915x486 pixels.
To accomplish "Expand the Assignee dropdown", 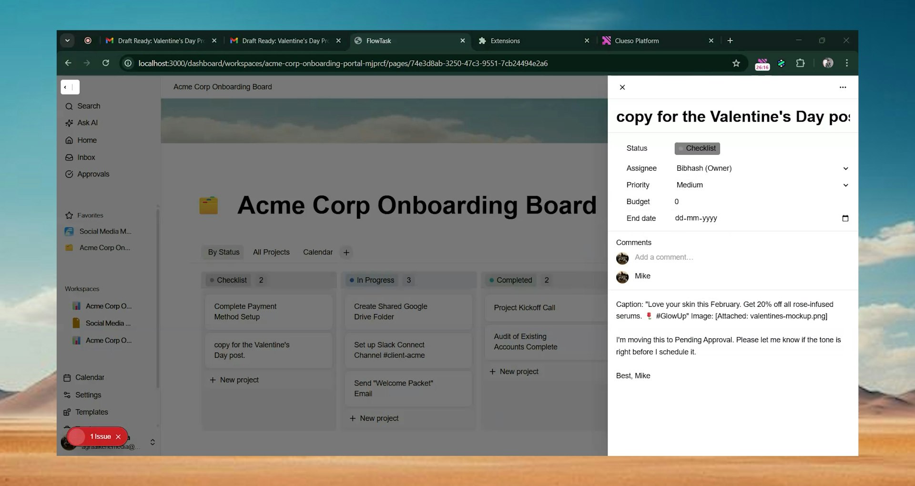I will [x=845, y=169].
